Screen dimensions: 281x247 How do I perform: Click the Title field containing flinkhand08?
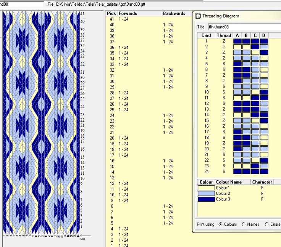coord(244,27)
